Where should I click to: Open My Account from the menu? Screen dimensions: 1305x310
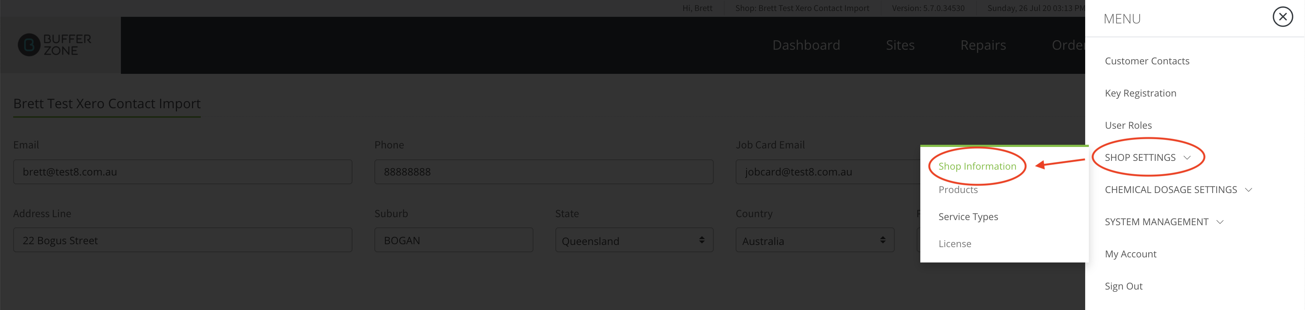tap(1130, 254)
